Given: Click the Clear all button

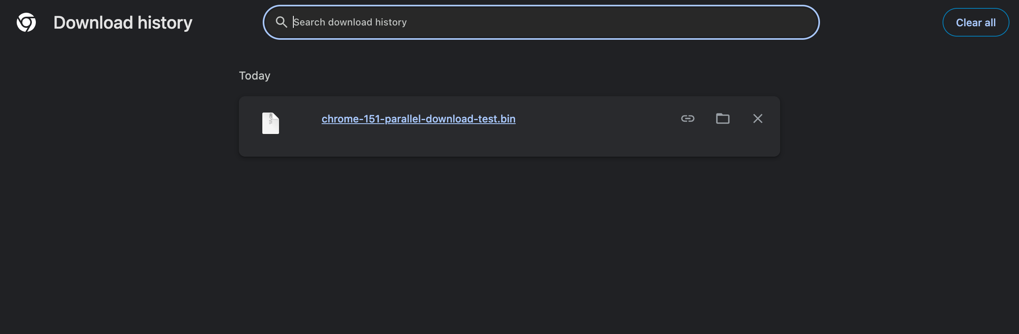Looking at the screenshot, I should coord(976,22).
